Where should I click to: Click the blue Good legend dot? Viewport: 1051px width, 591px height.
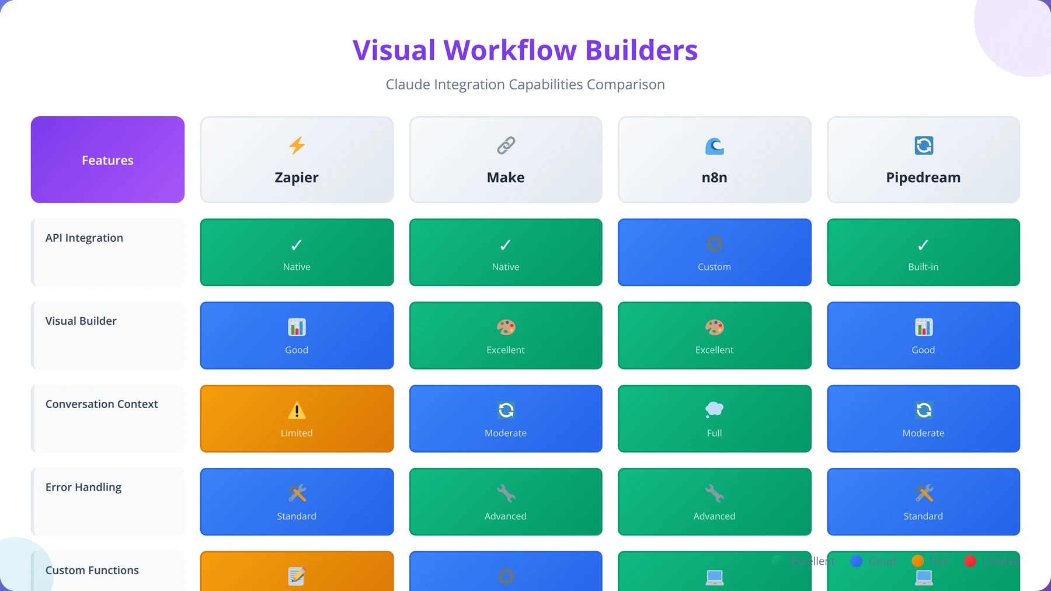click(x=857, y=561)
